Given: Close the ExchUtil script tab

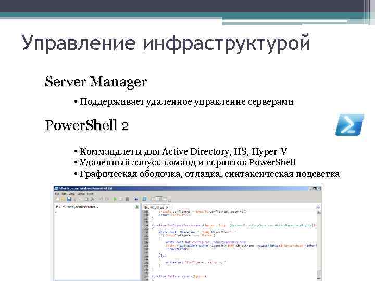Looking at the screenshot, I should (x=167, y=207).
